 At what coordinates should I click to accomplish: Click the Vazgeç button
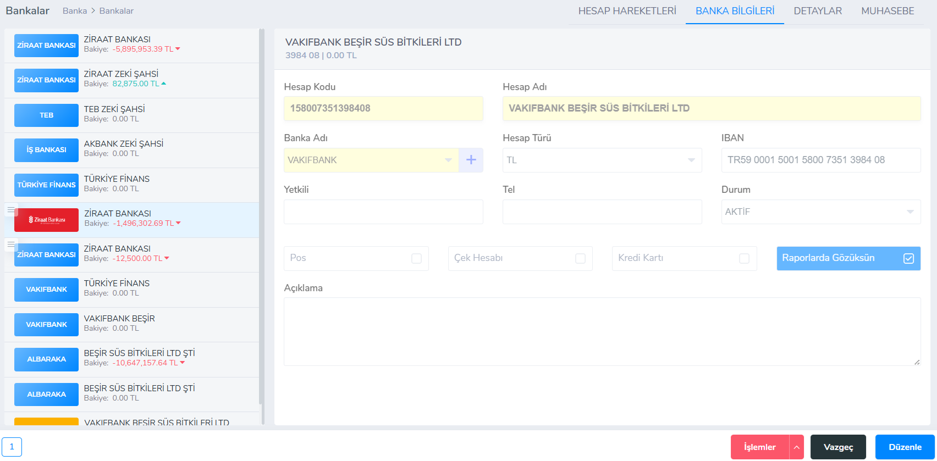pyautogui.click(x=838, y=447)
